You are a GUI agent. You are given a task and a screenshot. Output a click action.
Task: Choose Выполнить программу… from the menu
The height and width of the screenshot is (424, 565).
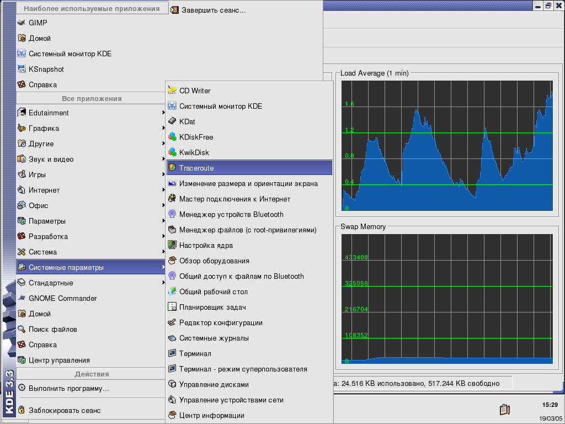[x=91, y=388]
